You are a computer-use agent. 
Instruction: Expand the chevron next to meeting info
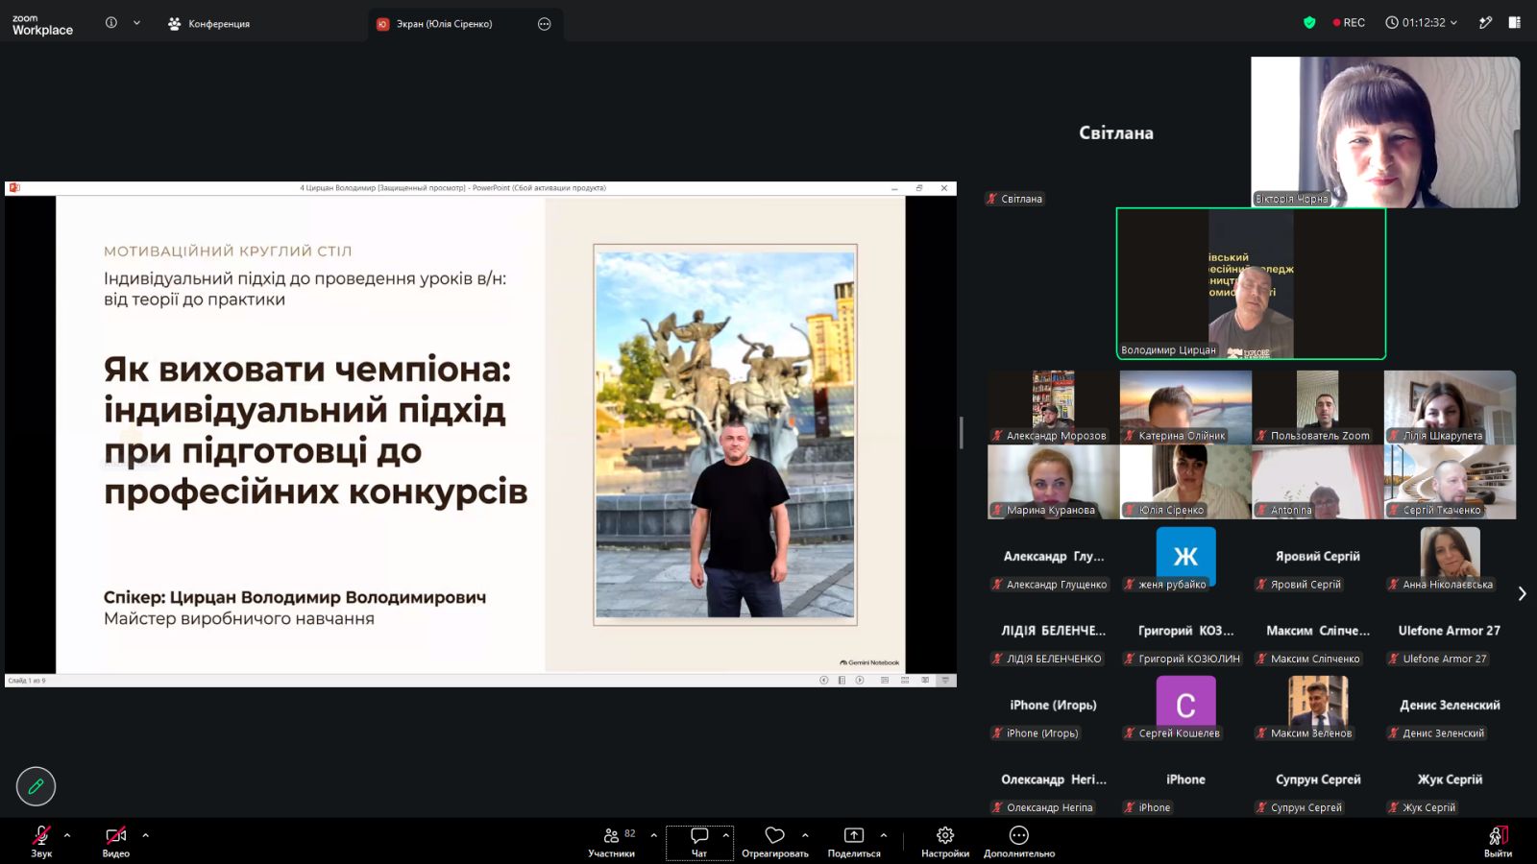point(136,22)
